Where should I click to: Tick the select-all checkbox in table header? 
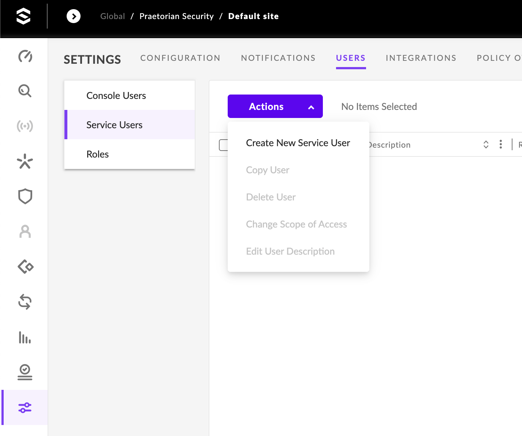click(223, 145)
